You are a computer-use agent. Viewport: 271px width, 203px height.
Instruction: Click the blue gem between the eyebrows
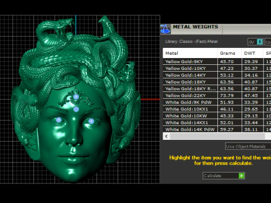[x=76, y=109]
